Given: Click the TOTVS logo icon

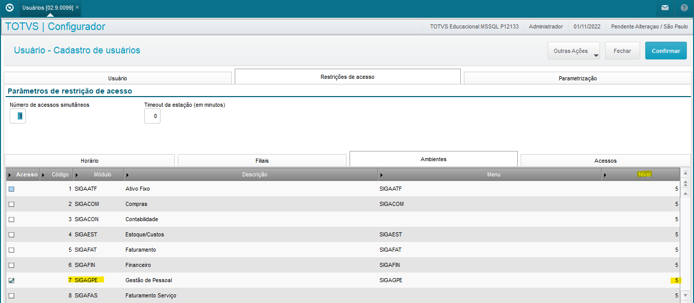Looking at the screenshot, I should pyautogui.click(x=9, y=8).
